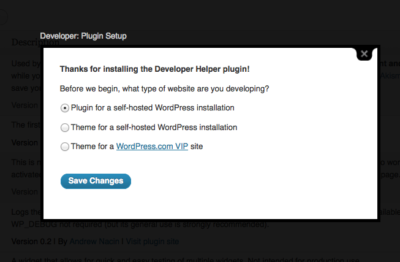
Task: Select Plugin for self-hosted WordPress radio button
Action: 65,108
